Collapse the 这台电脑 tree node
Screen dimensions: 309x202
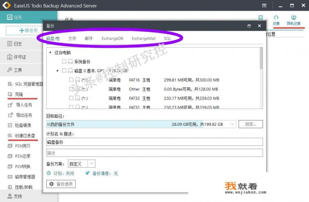50,52
